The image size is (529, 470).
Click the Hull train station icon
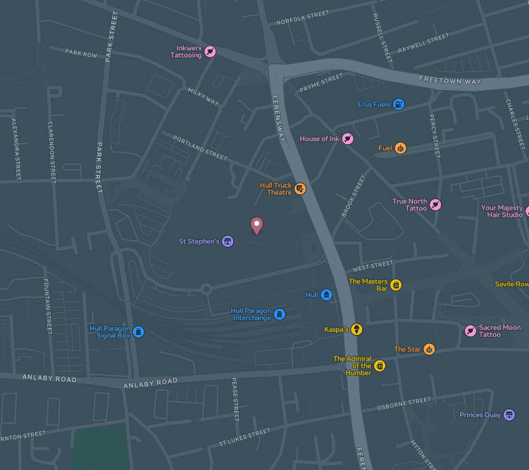tap(326, 295)
